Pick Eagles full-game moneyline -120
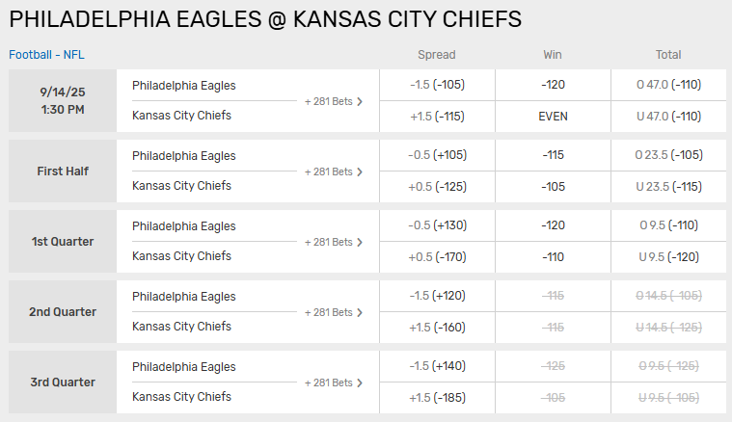The height and width of the screenshot is (422, 732). [x=553, y=85]
